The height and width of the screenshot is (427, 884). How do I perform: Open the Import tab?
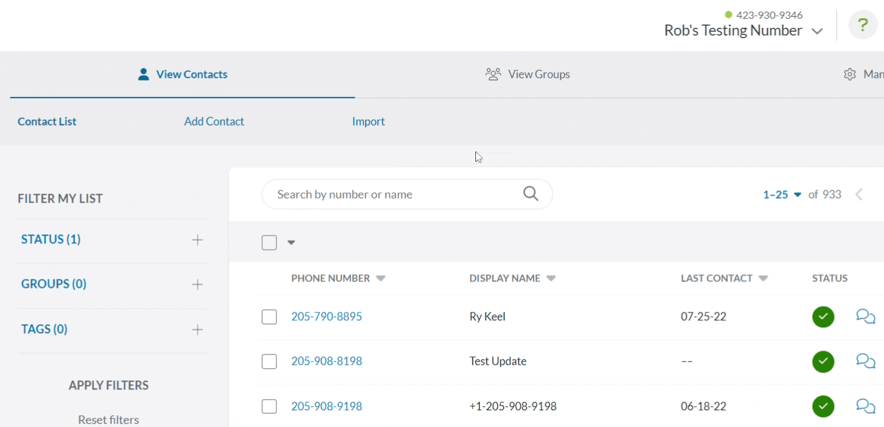point(368,120)
